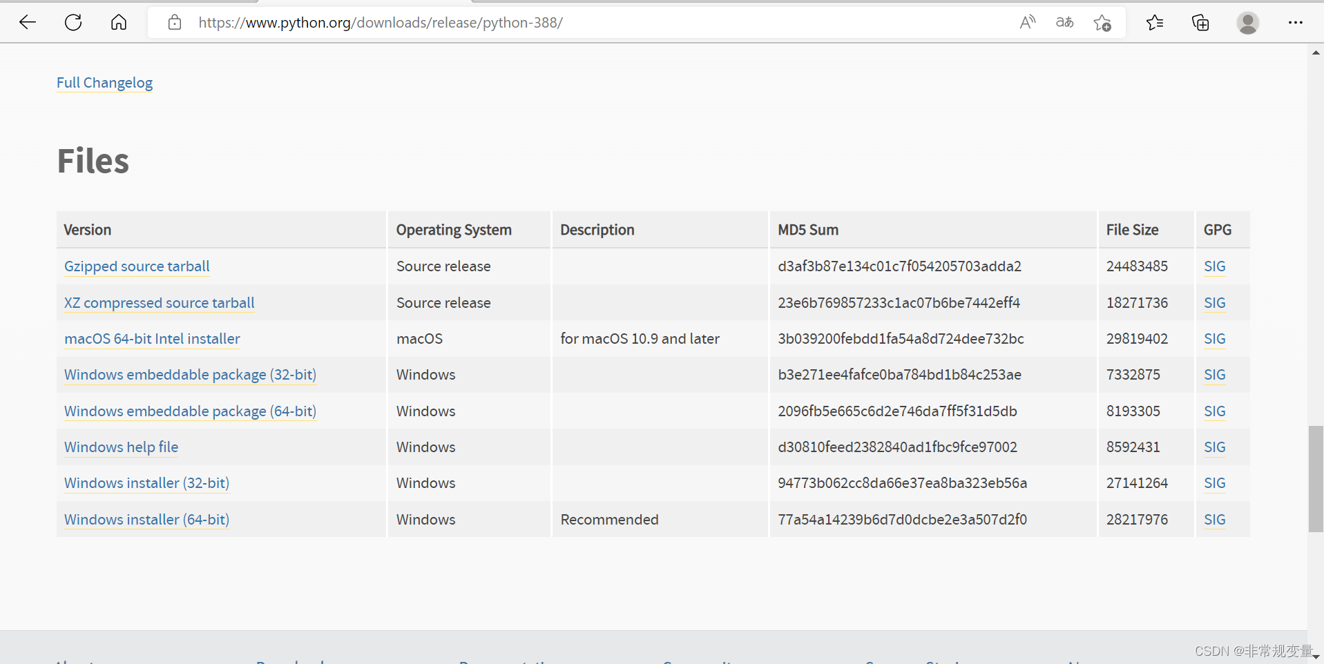Image resolution: width=1324 pixels, height=664 pixels.
Task: Download Windows embeddable package (32-bit)
Action: point(190,375)
